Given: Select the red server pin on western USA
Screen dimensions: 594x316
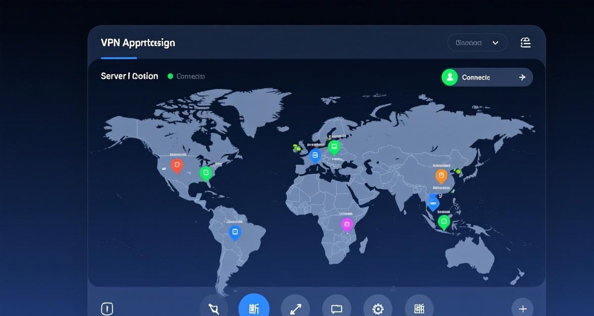Looking at the screenshot, I should pos(177,164).
